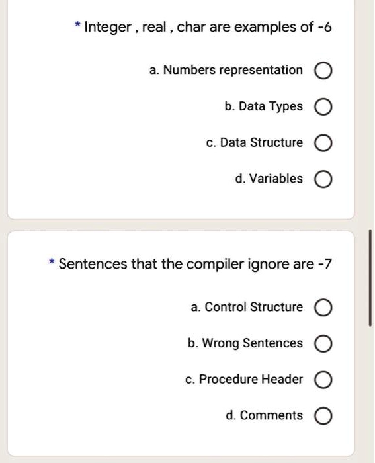Click the vertical scrollbar thumb on the right
The image size is (375, 463).
[x=370, y=278]
